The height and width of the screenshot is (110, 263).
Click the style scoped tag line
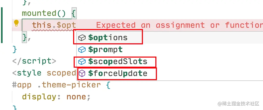[x=44, y=73]
